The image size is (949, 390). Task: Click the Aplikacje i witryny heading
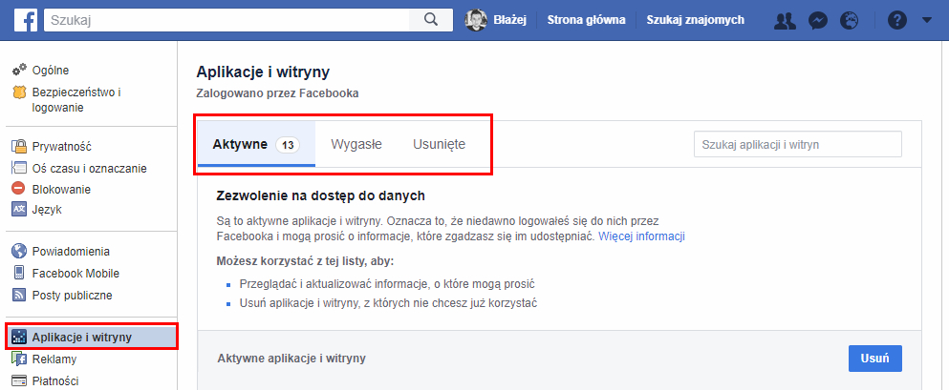[x=263, y=72]
